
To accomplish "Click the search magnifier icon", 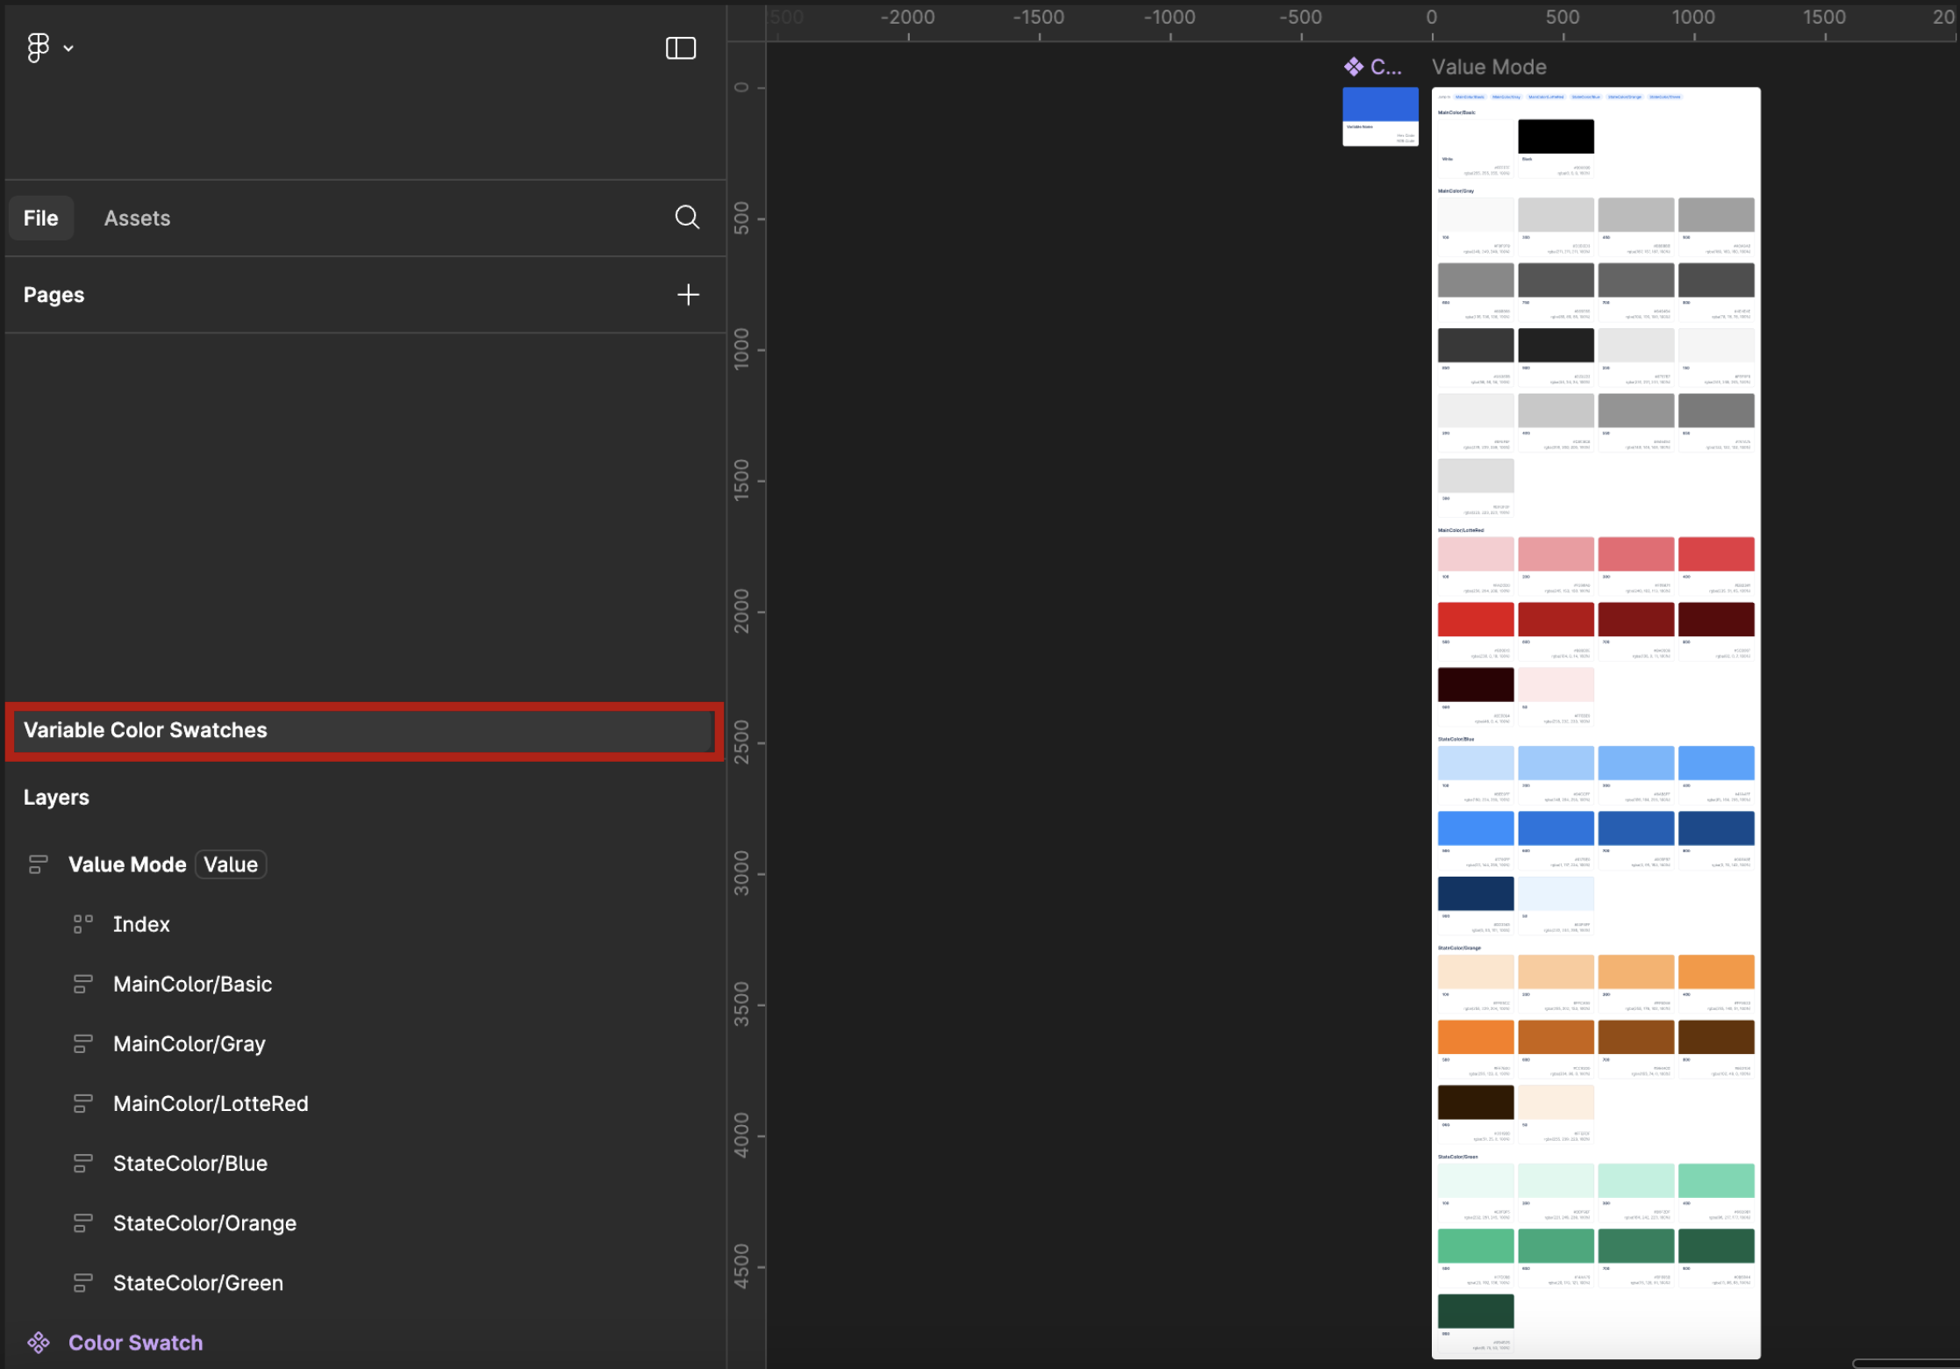I will point(687,217).
